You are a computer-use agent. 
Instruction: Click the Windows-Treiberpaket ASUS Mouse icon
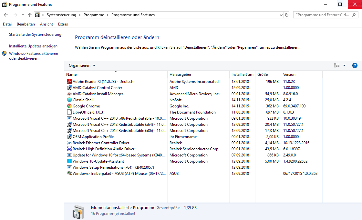coord(69,174)
